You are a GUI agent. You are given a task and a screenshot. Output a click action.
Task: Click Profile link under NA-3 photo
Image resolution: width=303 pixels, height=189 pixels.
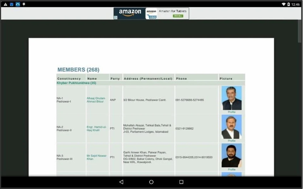pos(232,169)
